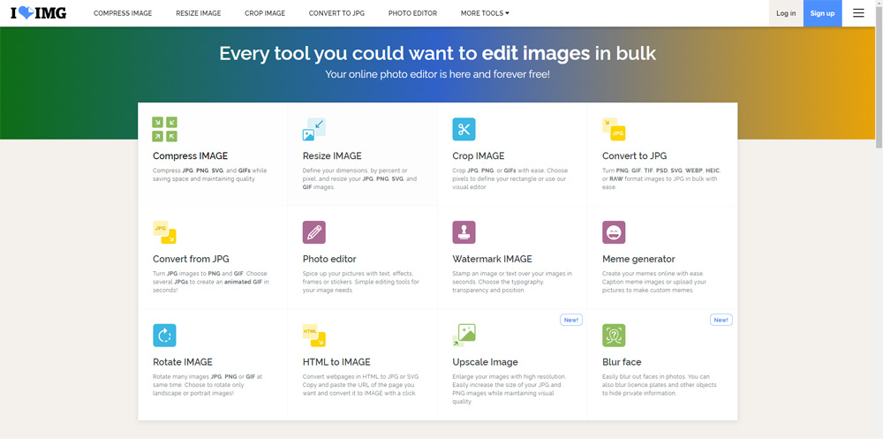Click the 'Rotate many images' description text

pos(208,385)
